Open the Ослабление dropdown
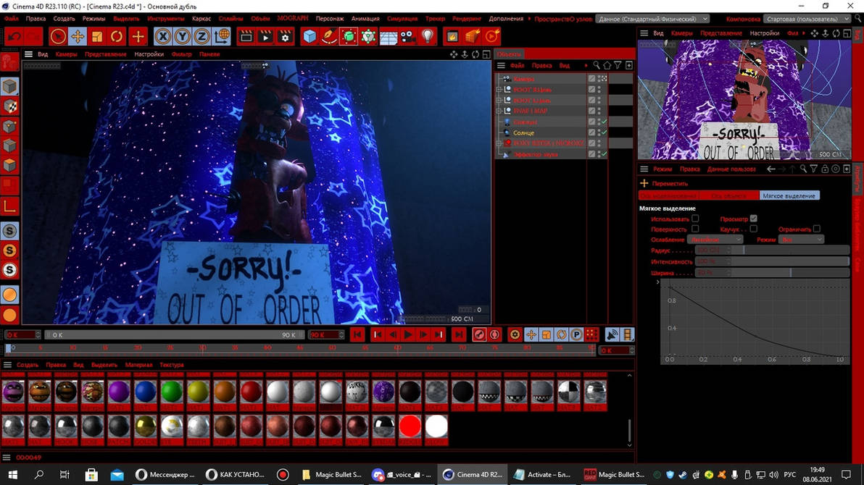 [x=715, y=240]
